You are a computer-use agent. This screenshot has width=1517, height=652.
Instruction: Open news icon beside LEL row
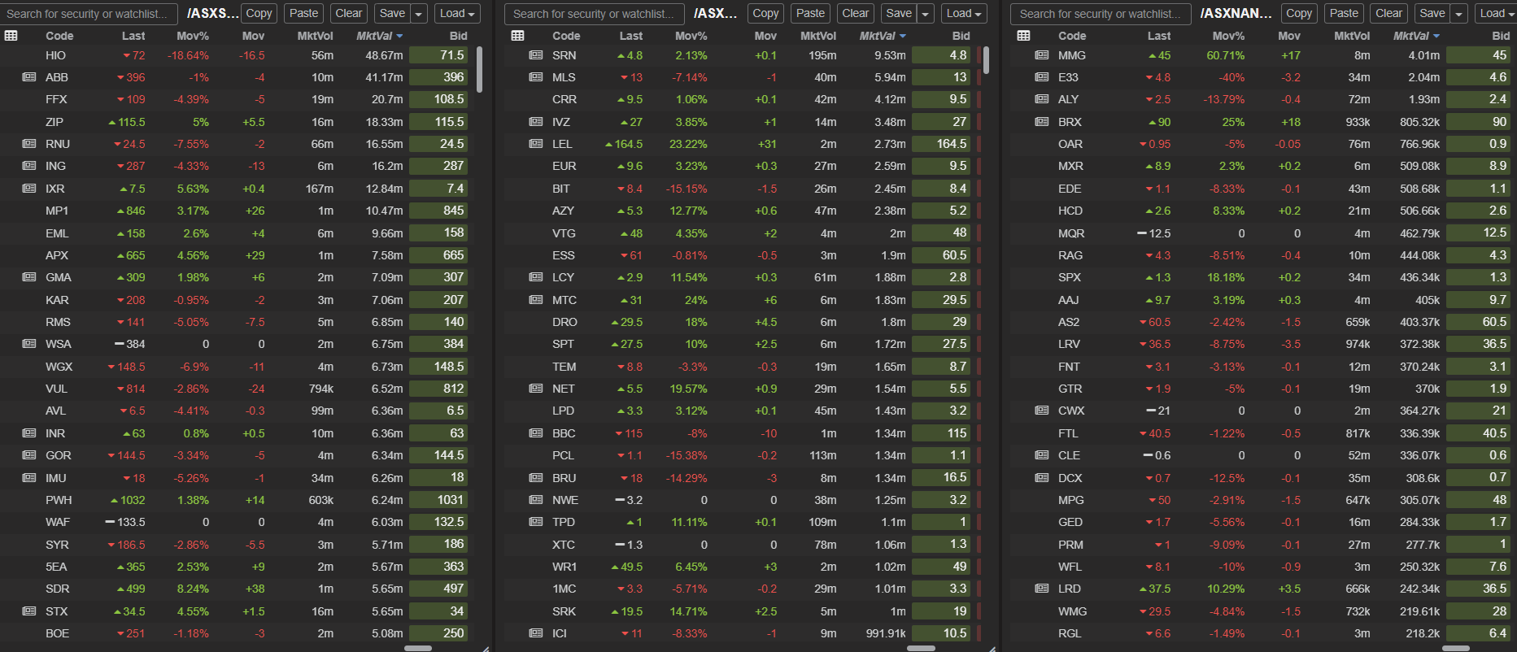[536, 144]
